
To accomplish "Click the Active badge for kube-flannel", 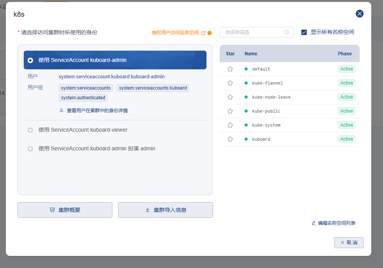I will (x=346, y=83).
